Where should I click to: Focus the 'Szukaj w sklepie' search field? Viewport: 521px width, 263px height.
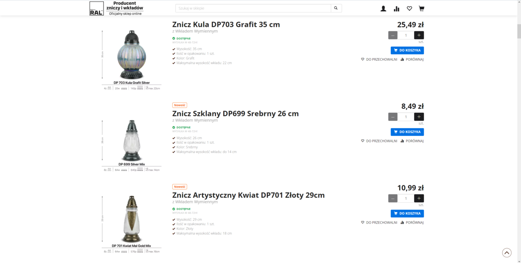[x=253, y=8]
